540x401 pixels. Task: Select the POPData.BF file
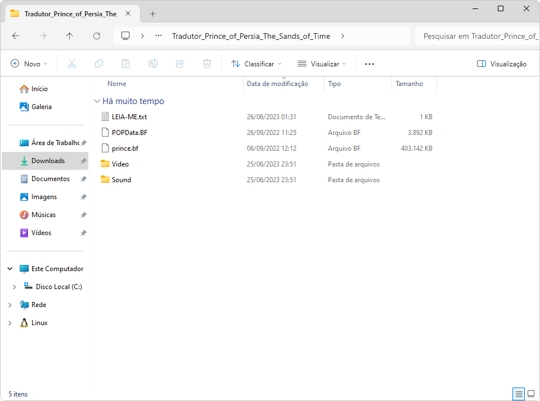point(266,133)
